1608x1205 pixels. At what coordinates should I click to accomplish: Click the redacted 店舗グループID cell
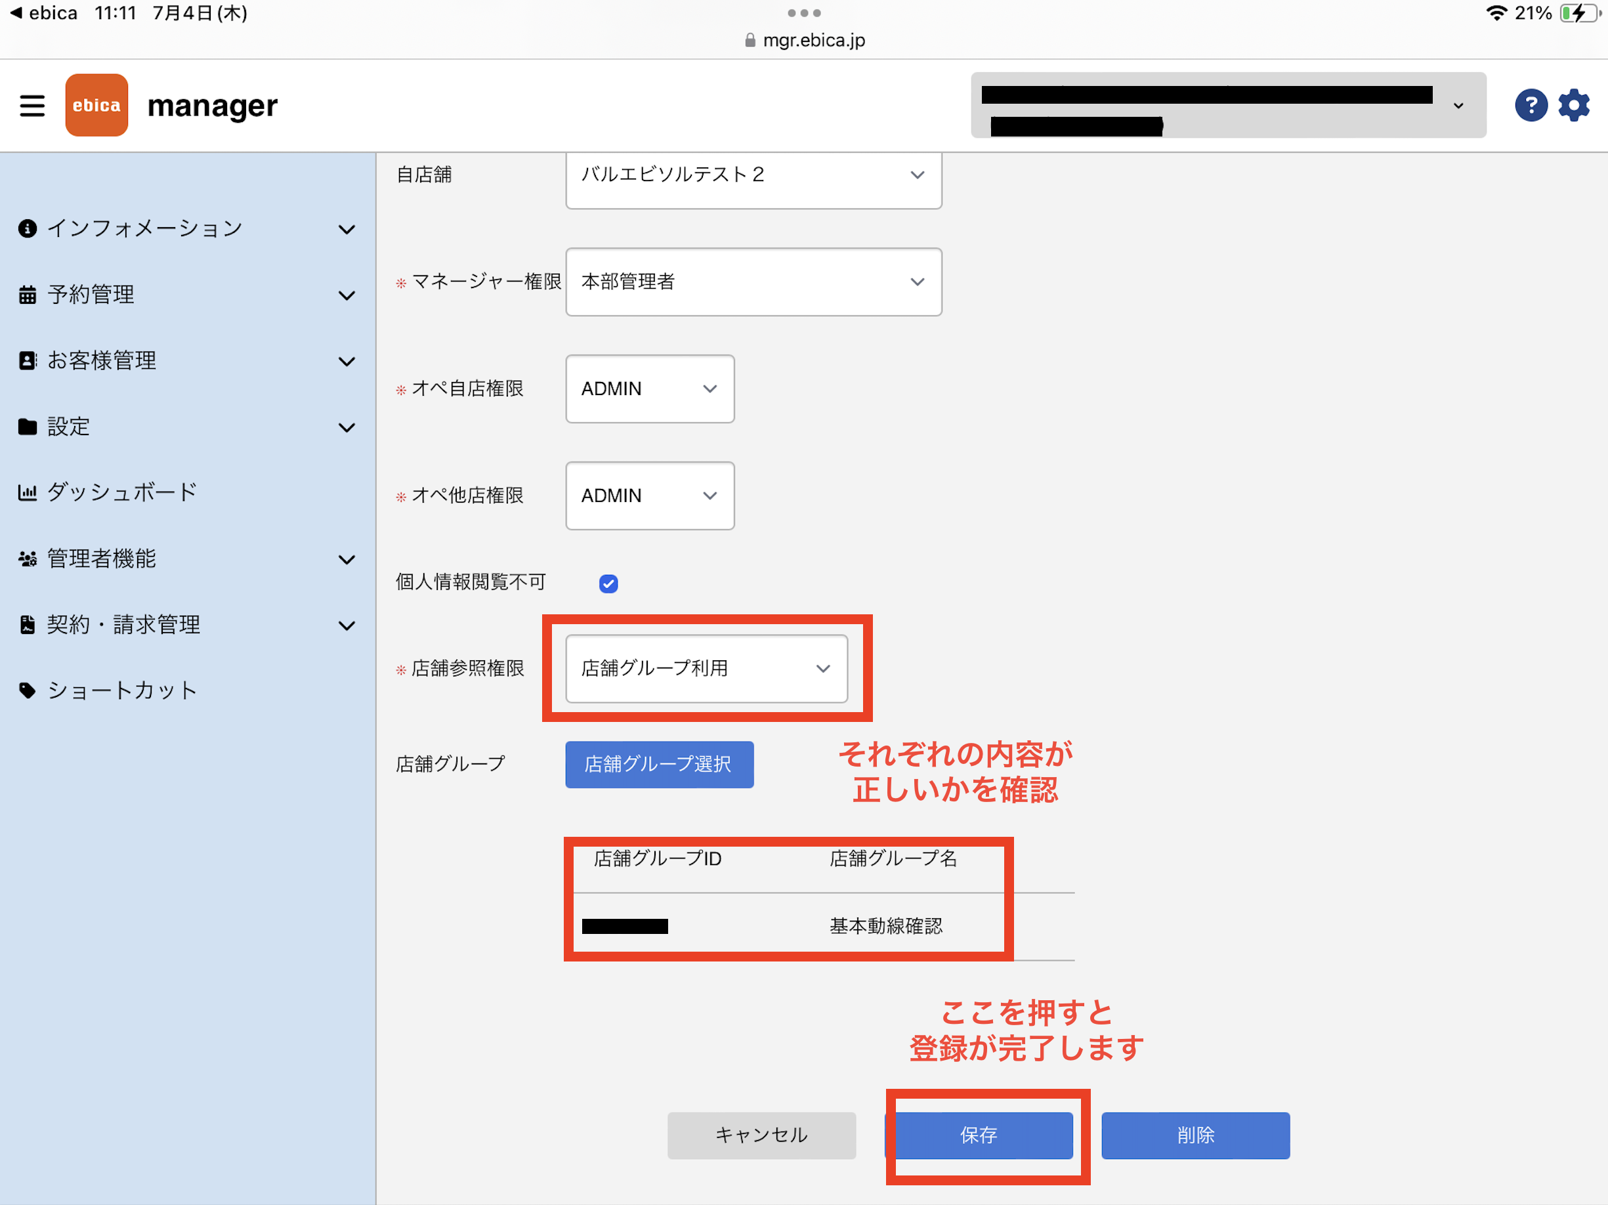click(624, 926)
